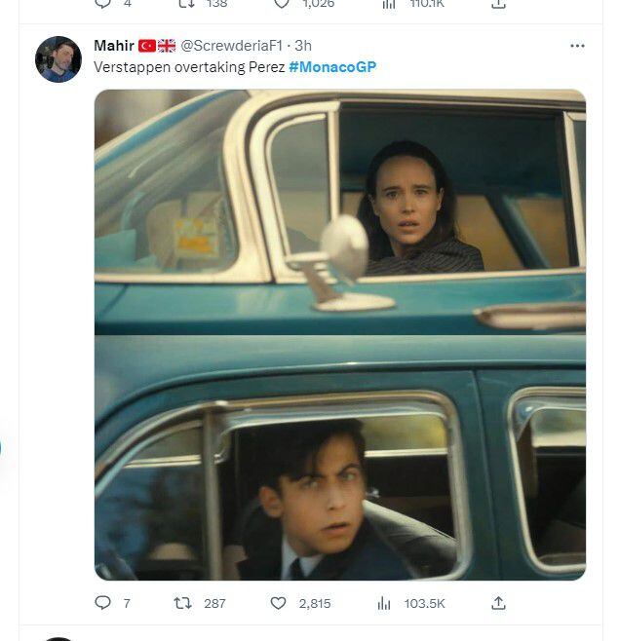Screen dimensions: 619x641
Task: Enlarge the bottom image of boy in car
Action: tap(340, 458)
